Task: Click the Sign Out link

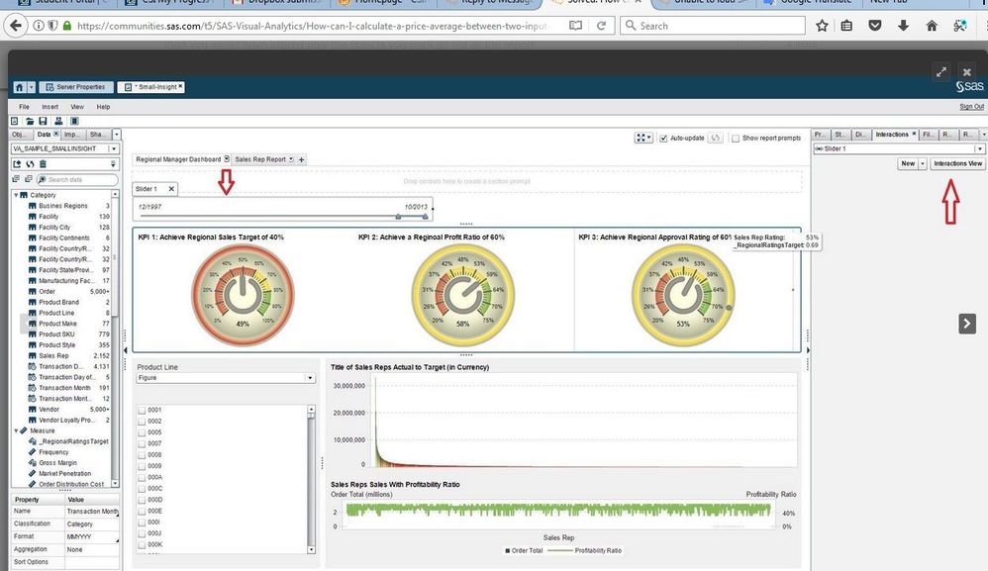Action: point(971,107)
